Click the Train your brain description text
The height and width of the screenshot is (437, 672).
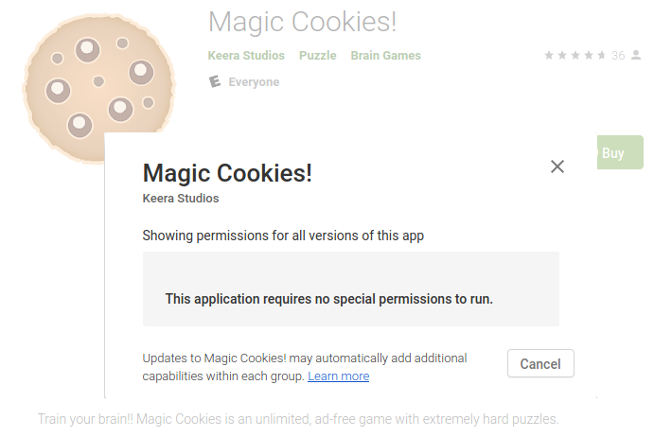[298, 419]
